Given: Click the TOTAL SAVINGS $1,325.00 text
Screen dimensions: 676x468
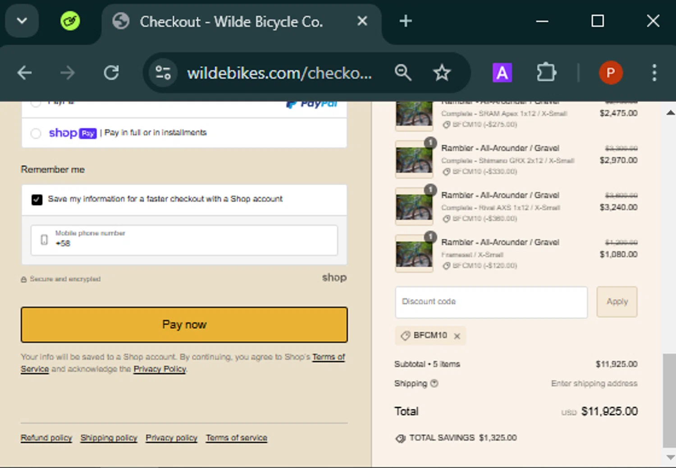Looking at the screenshot, I should click(x=463, y=438).
